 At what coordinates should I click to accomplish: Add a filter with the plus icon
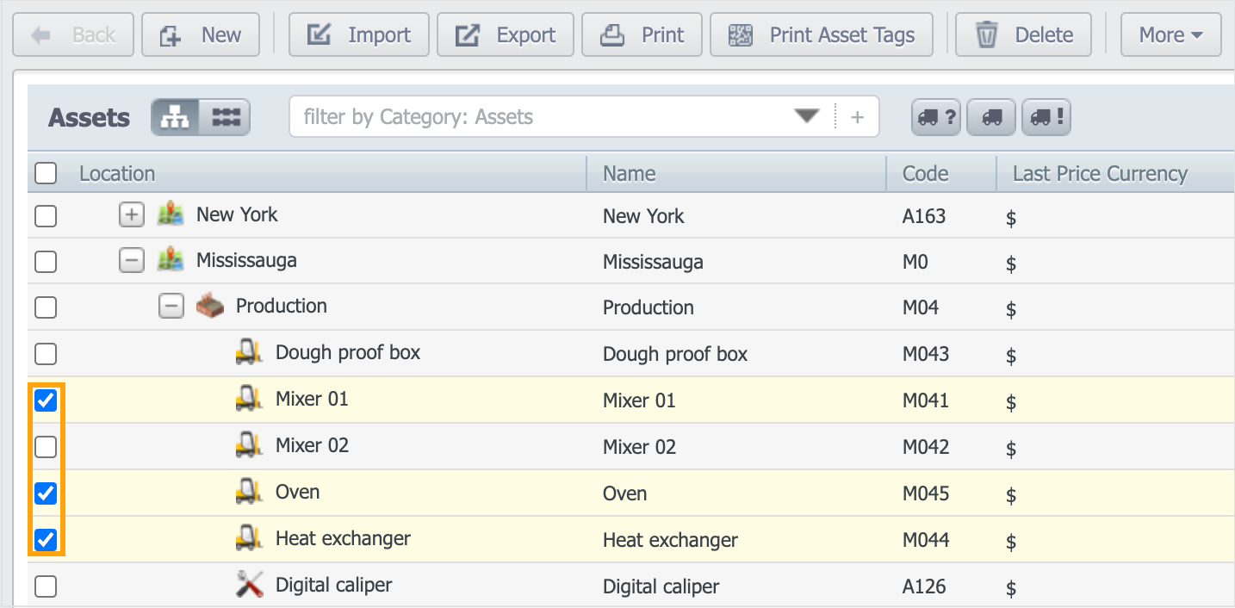857,118
